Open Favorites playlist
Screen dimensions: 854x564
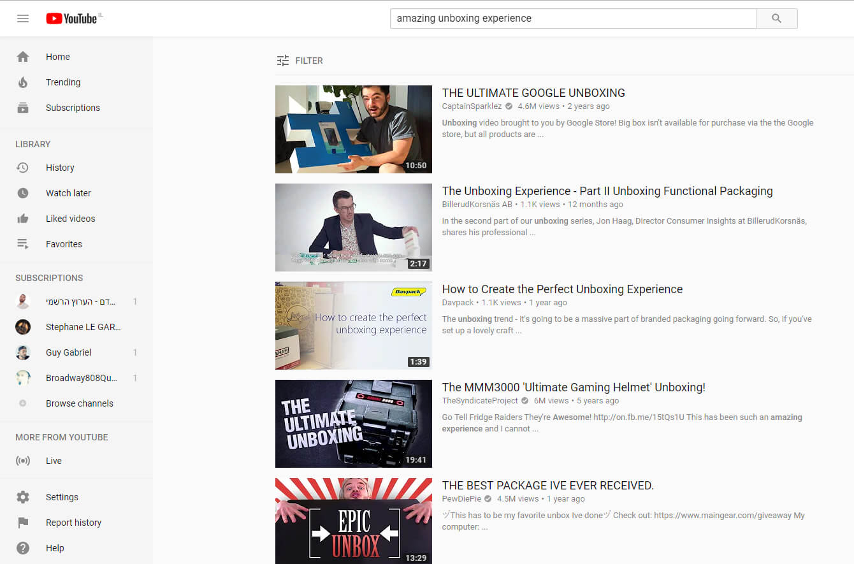[64, 244]
